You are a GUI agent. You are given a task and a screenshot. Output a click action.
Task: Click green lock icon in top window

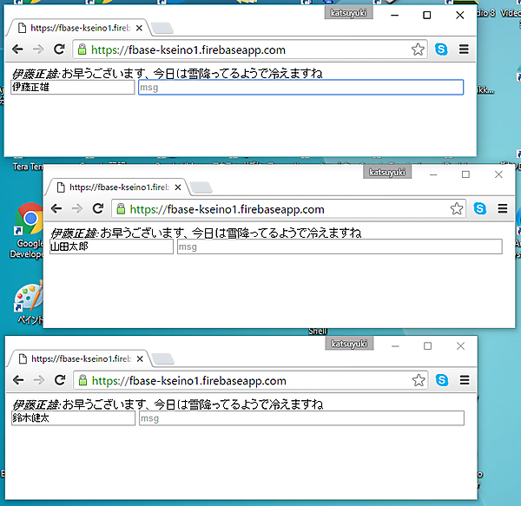[82, 49]
